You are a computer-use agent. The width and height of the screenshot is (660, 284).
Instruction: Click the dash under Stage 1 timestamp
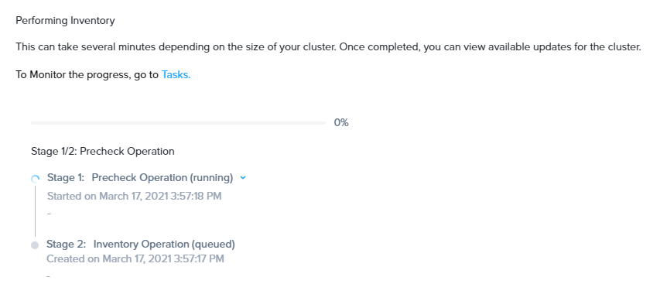(x=49, y=214)
